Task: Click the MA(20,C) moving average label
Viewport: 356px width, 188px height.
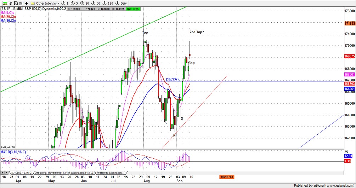Action: [x=9, y=16]
